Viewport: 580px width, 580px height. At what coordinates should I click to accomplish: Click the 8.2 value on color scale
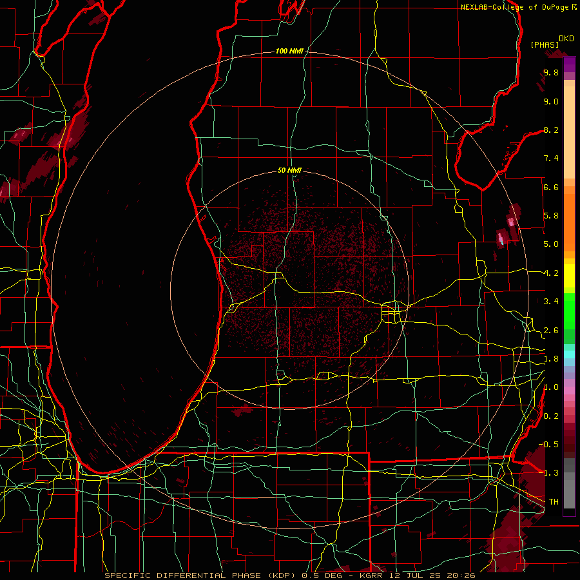coord(551,130)
